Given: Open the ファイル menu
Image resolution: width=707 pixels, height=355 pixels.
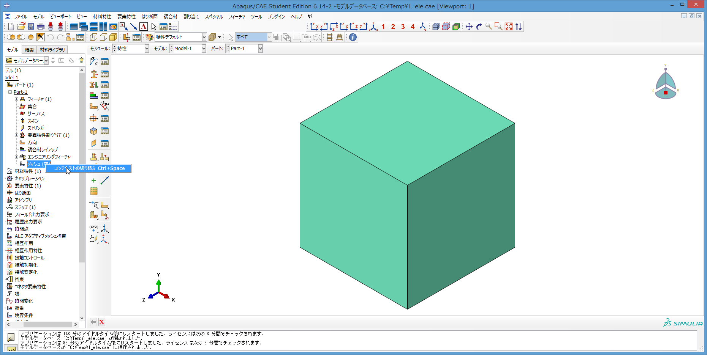Looking at the screenshot, I should [x=21, y=16].
